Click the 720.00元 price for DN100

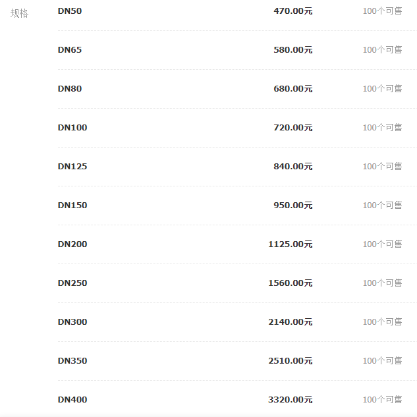[x=293, y=128]
